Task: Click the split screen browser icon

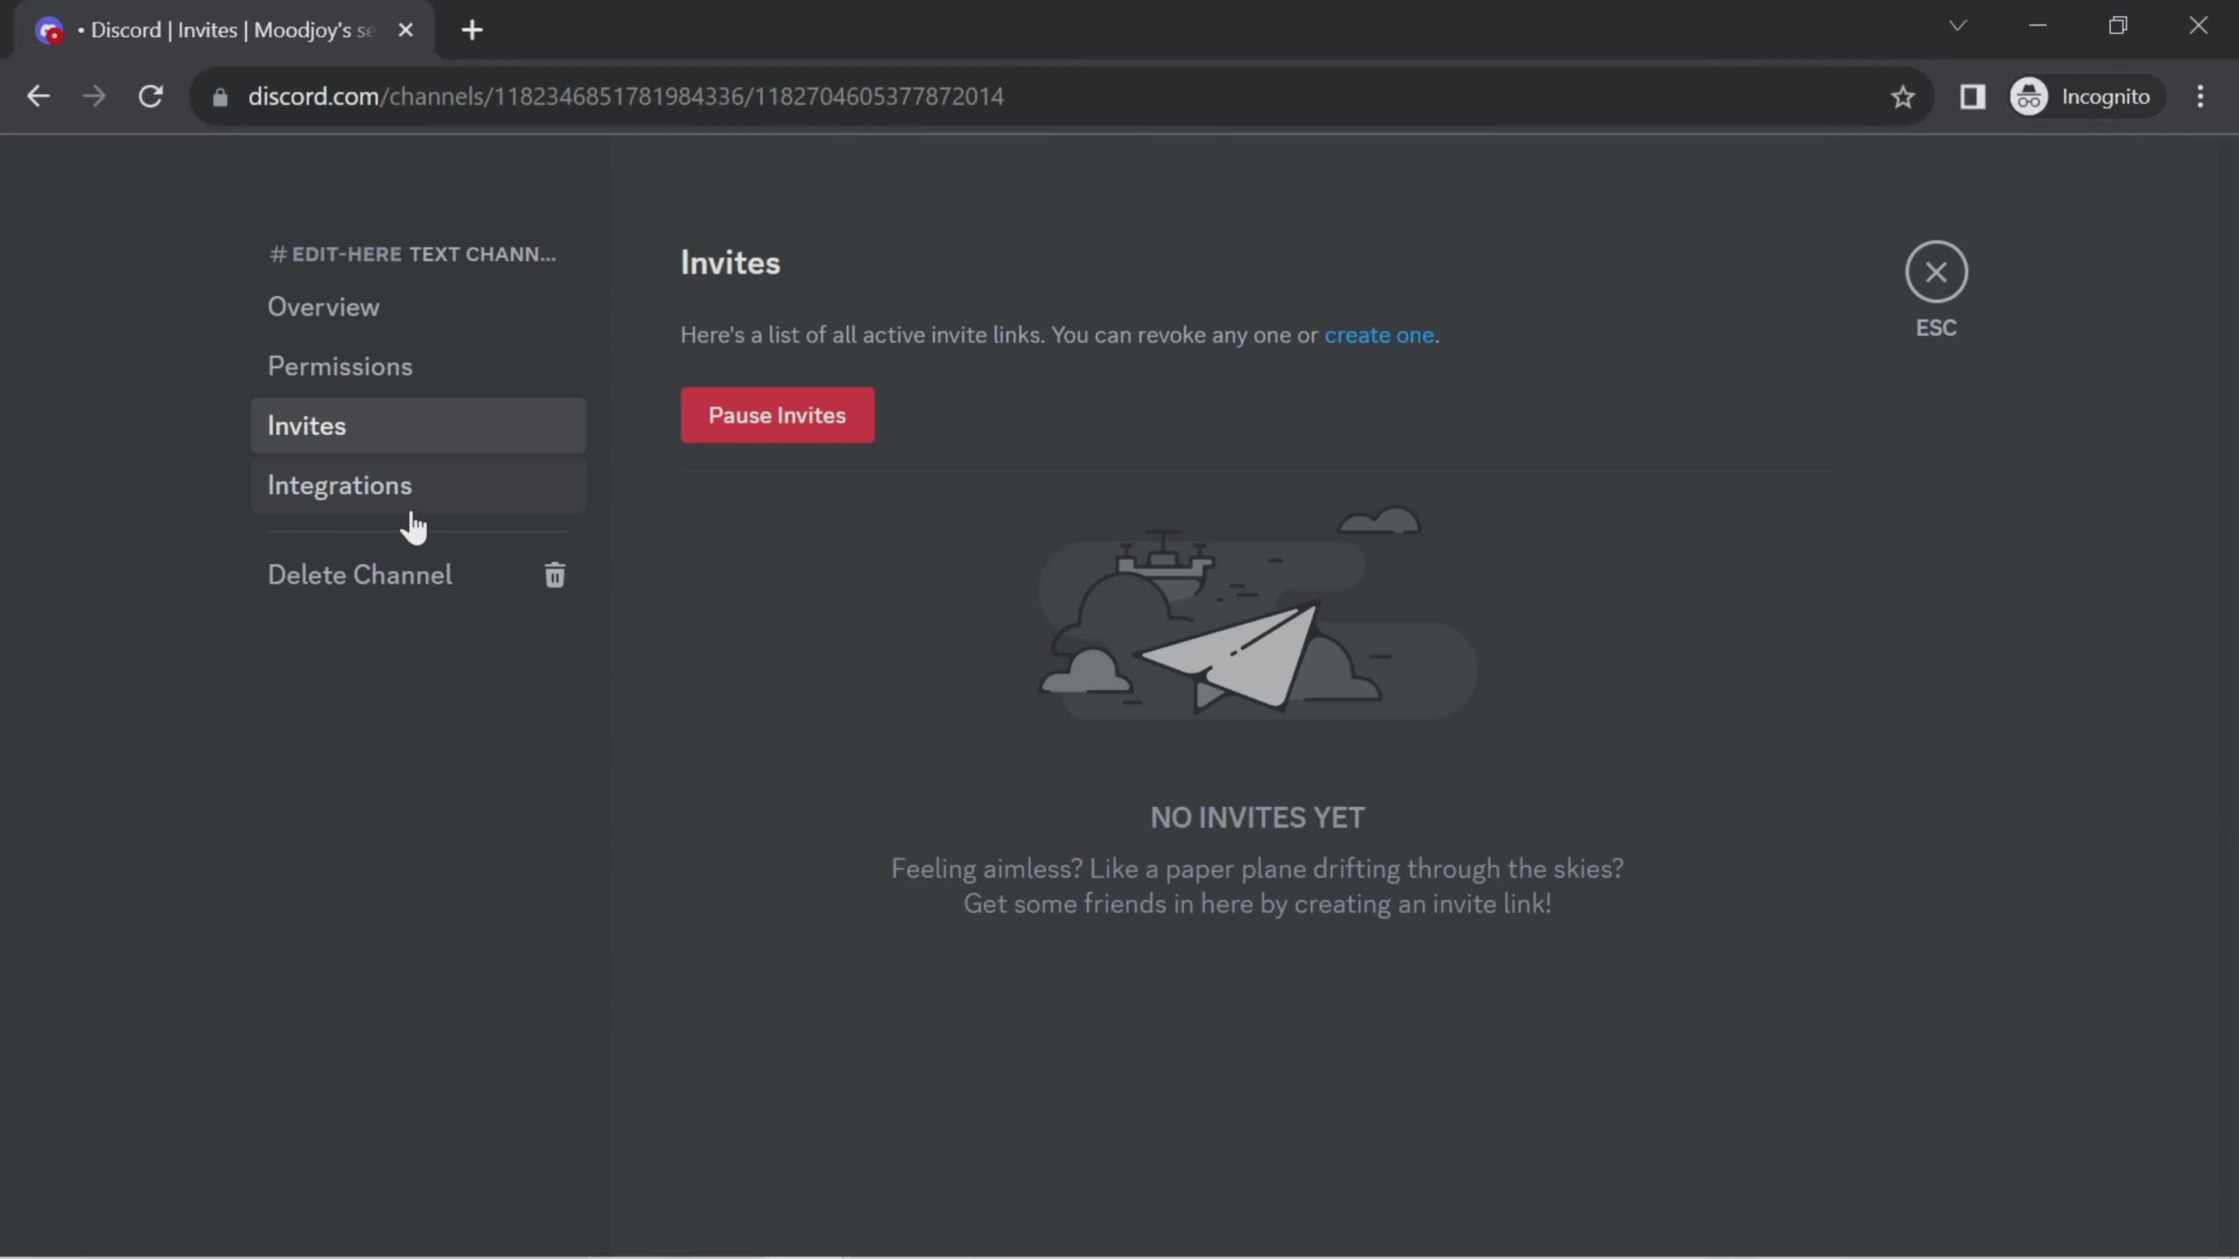Action: tap(1973, 96)
